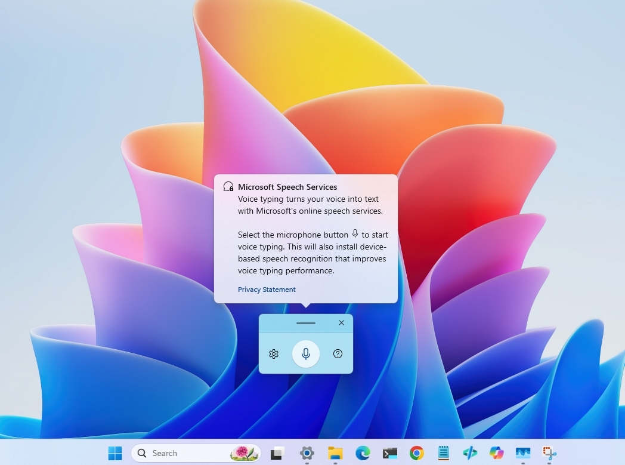The image size is (625, 465).
Task: Launch Copilot from the taskbar
Action: point(497,453)
